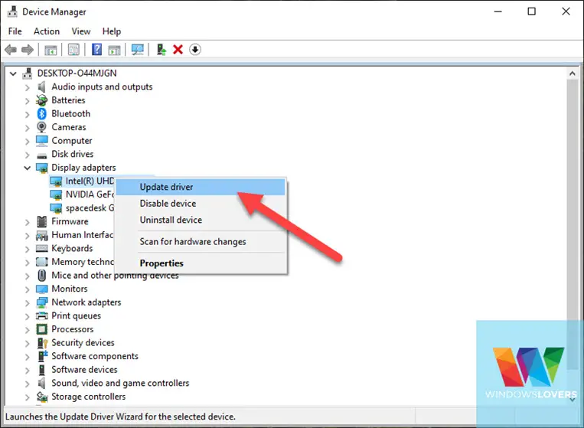Click the red X Uninstall device icon
This screenshot has height=428, width=584.
(x=178, y=50)
